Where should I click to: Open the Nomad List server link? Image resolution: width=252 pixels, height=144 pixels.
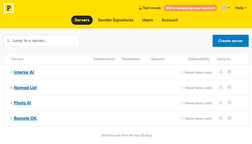[25, 87]
